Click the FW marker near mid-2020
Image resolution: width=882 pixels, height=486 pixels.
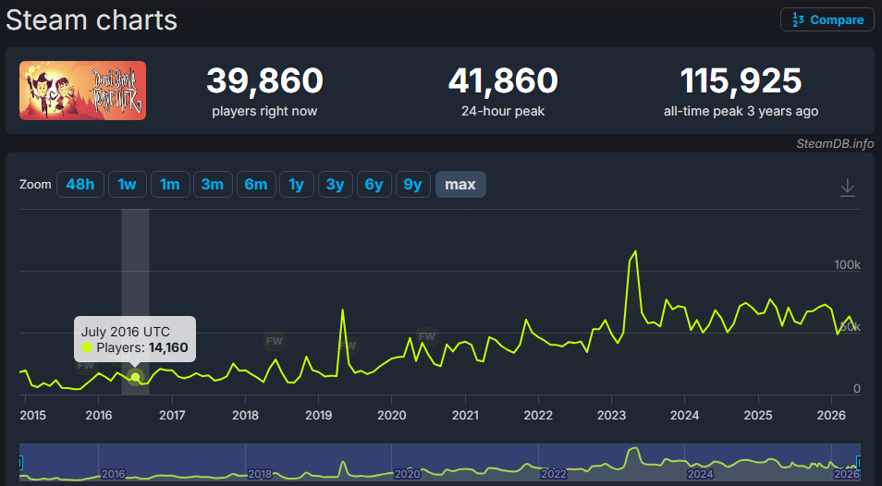[x=427, y=336]
